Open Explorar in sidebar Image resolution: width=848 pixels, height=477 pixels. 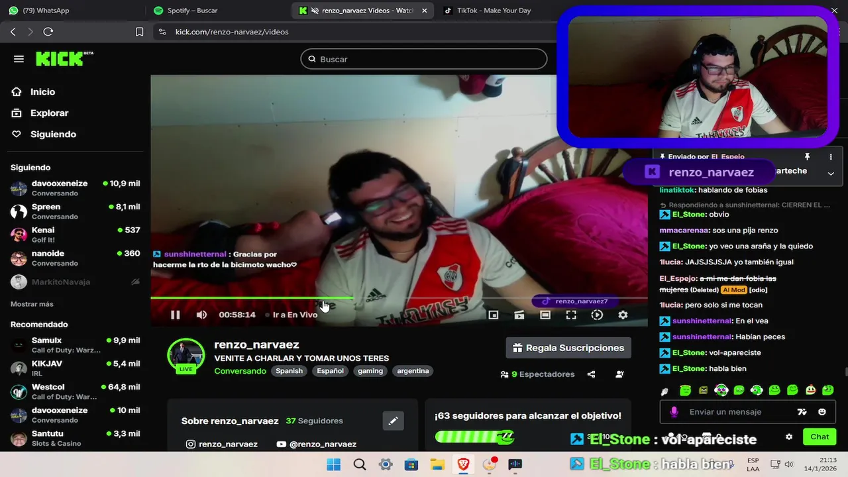point(40,113)
